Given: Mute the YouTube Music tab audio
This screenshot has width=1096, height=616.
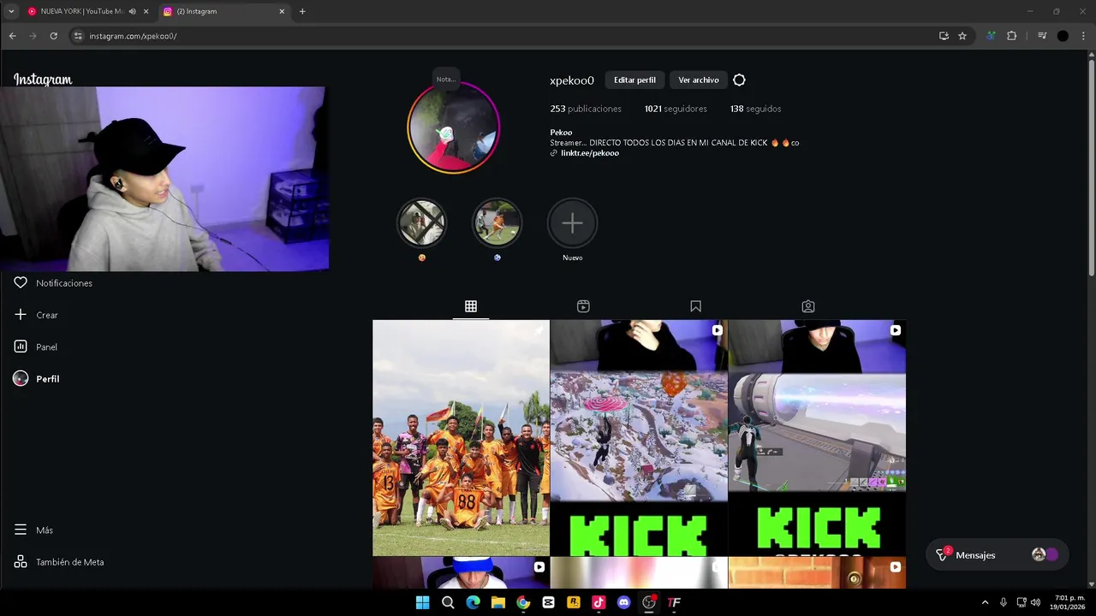Looking at the screenshot, I should coord(132,11).
